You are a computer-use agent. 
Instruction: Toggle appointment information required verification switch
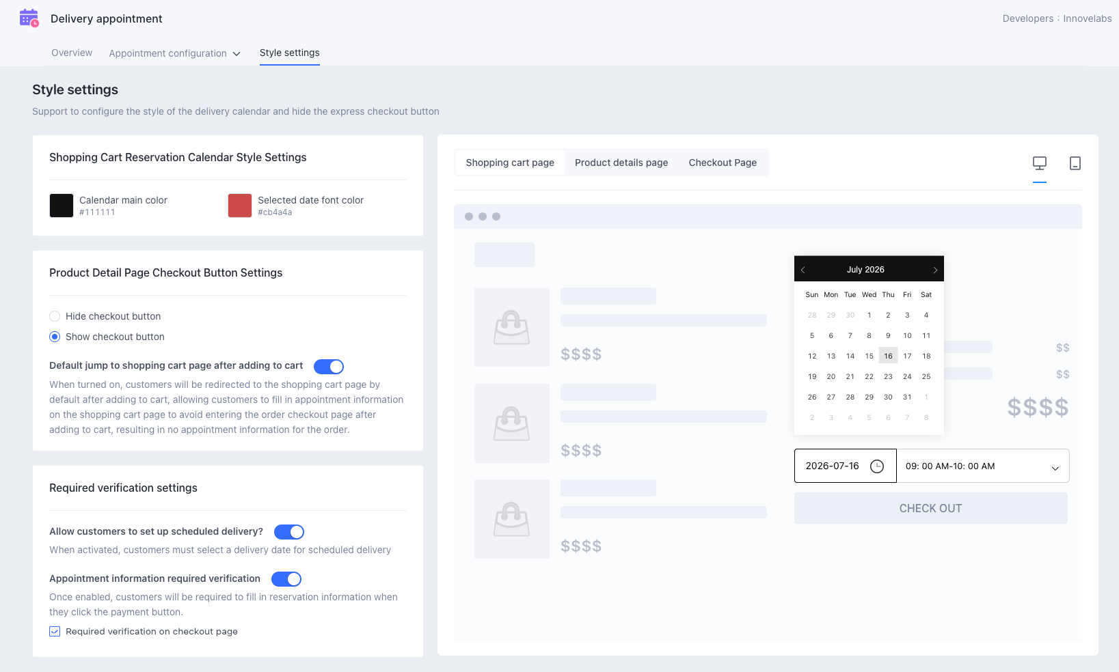pos(286,579)
